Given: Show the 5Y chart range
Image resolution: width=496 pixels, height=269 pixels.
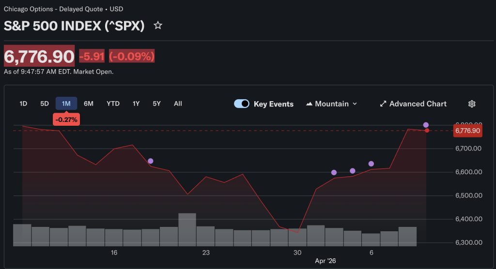Looking at the screenshot, I should [156, 104].
